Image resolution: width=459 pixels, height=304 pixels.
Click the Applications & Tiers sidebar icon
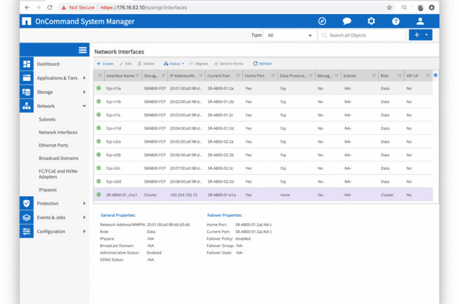click(x=26, y=78)
